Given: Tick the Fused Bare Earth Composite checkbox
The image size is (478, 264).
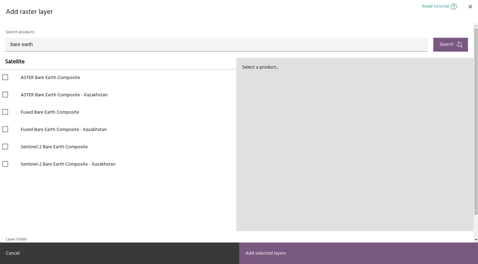Looking at the screenshot, I should tap(5, 112).
